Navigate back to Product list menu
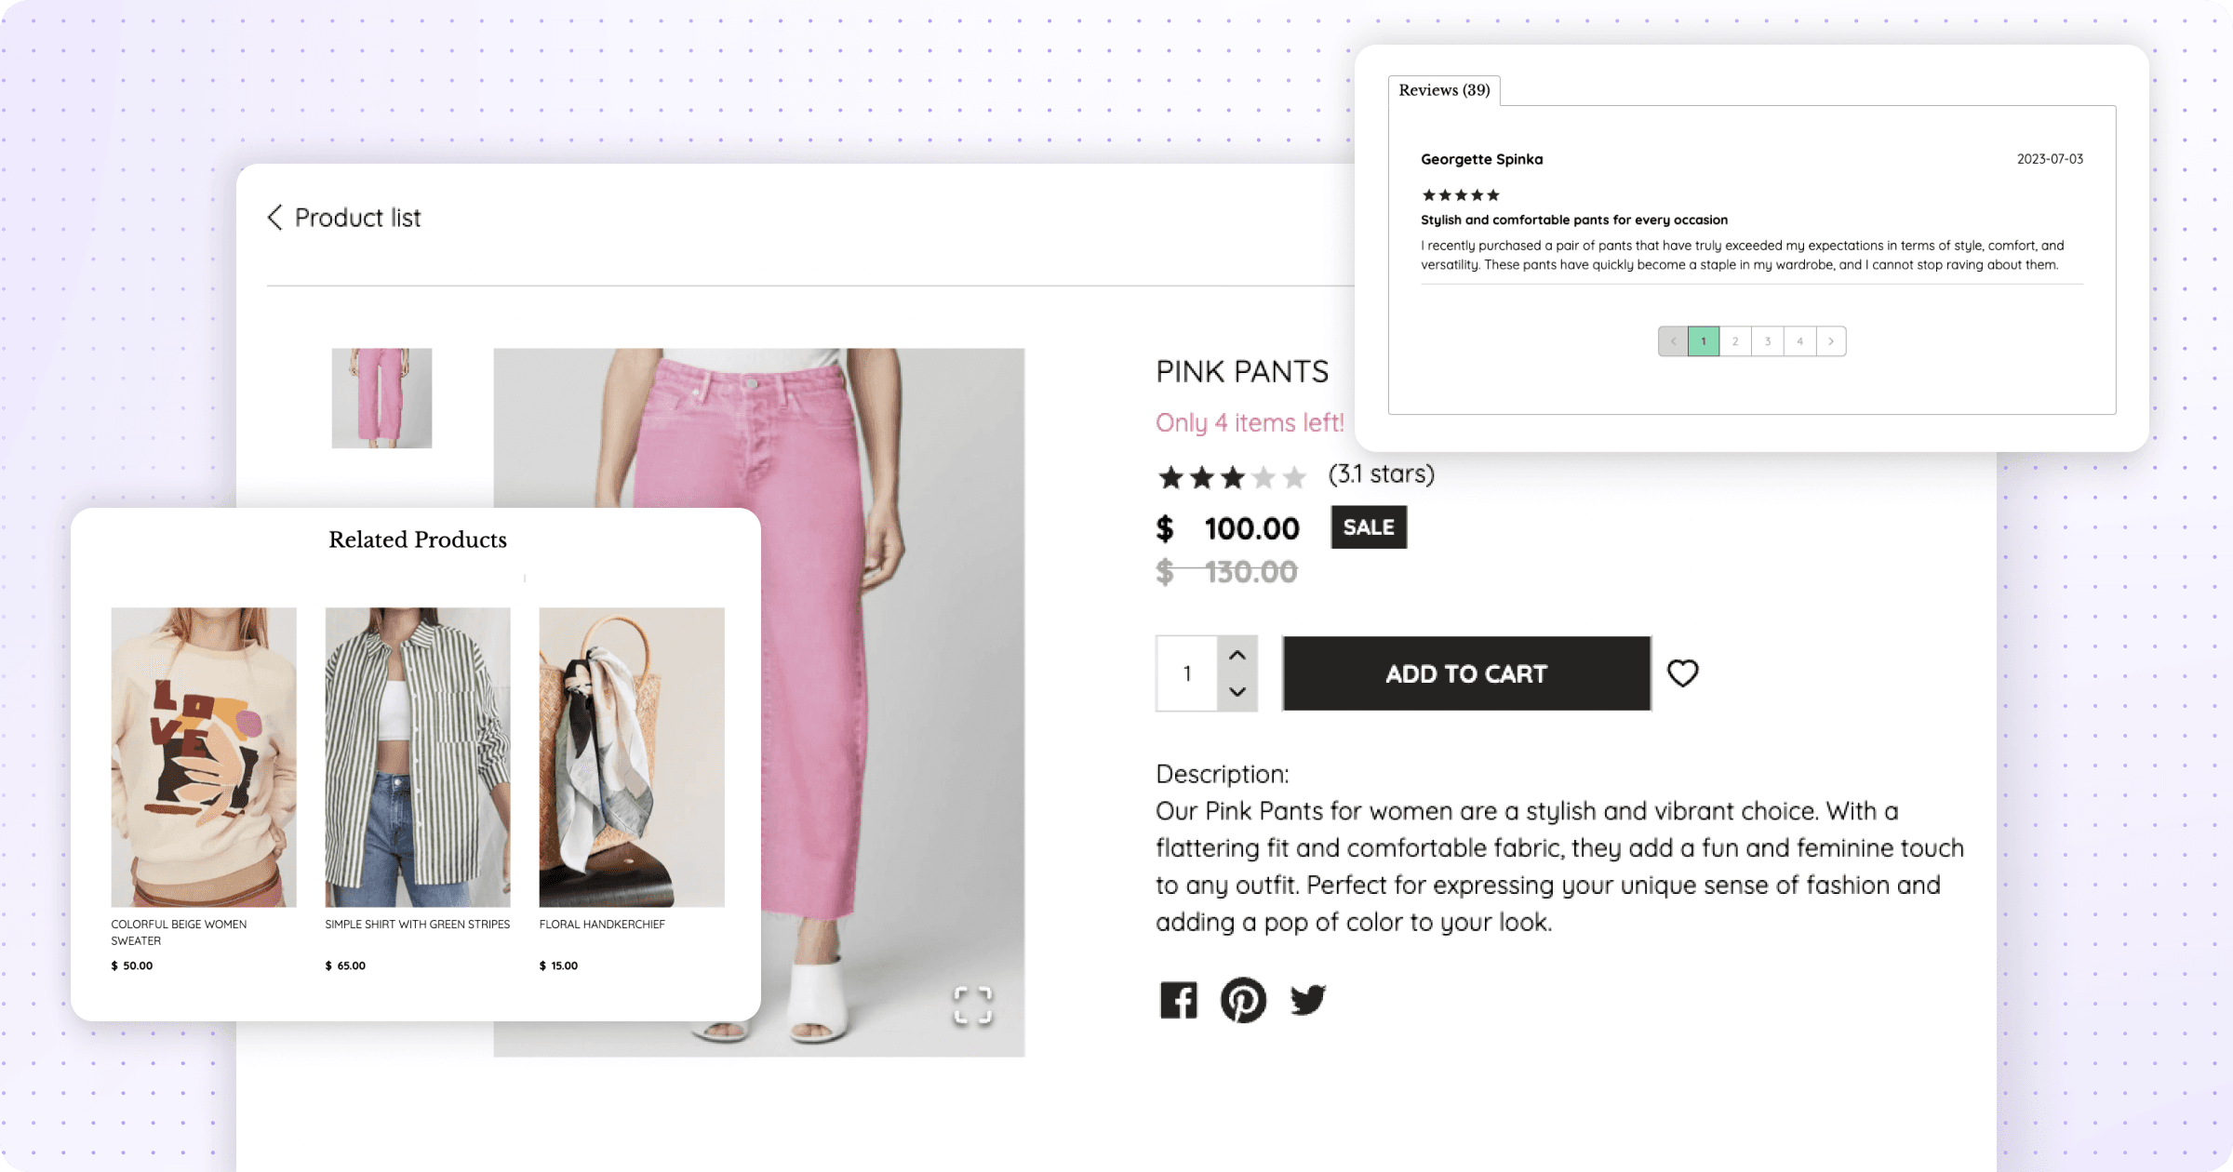2233x1172 pixels. [x=342, y=217]
